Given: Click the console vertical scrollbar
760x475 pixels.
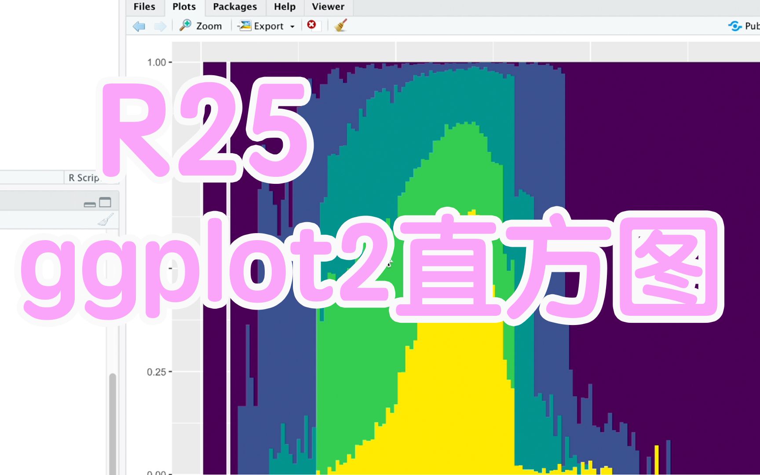Looking at the screenshot, I should [113, 424].
